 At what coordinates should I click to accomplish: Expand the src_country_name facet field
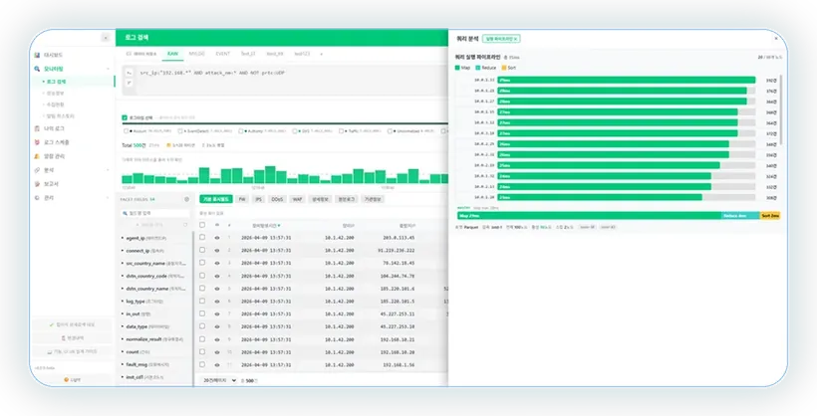click(123, 264)
